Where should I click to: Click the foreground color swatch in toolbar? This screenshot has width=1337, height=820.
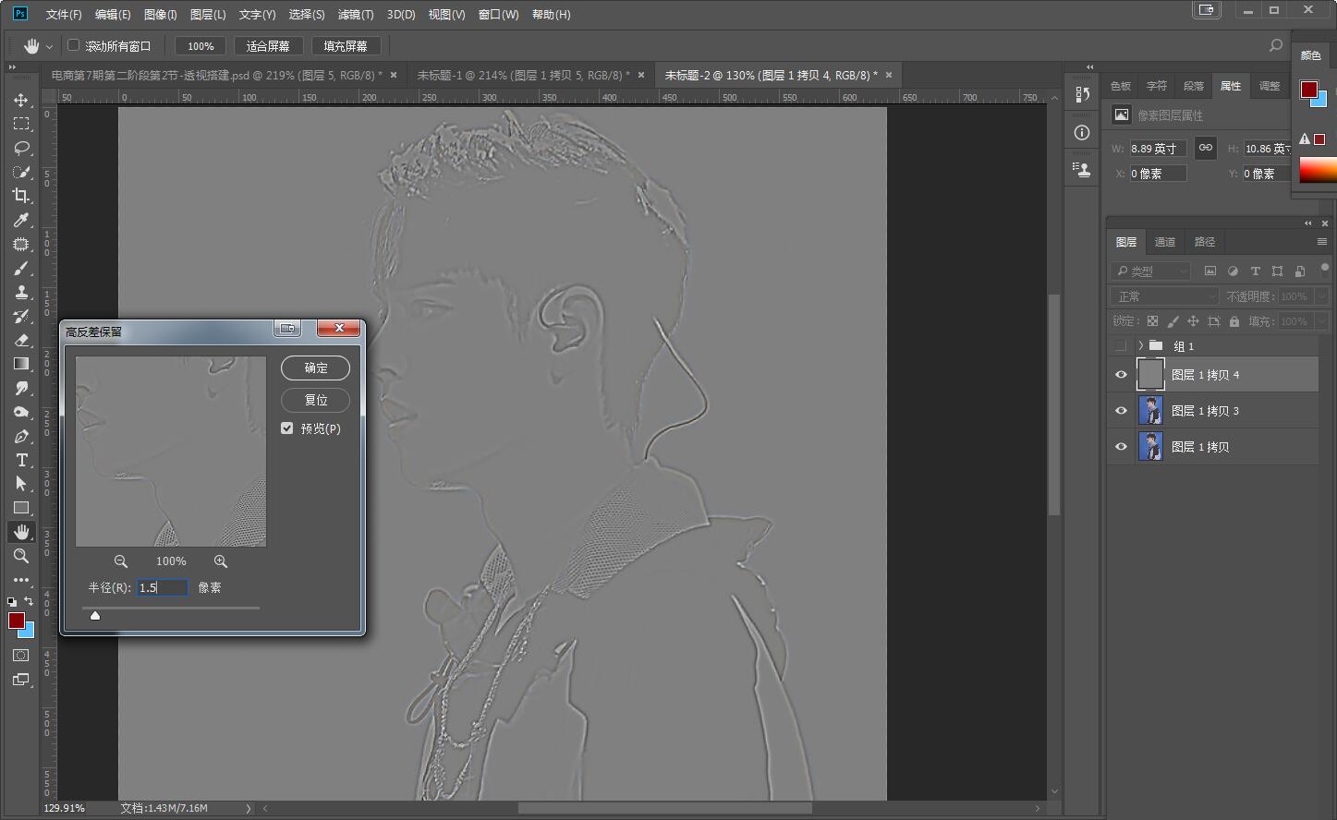click(x=17, y=621)
